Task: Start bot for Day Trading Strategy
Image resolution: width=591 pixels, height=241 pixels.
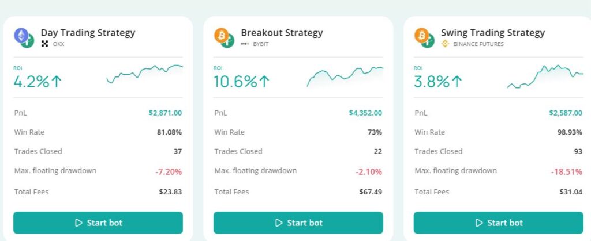Action: point(98,223)
